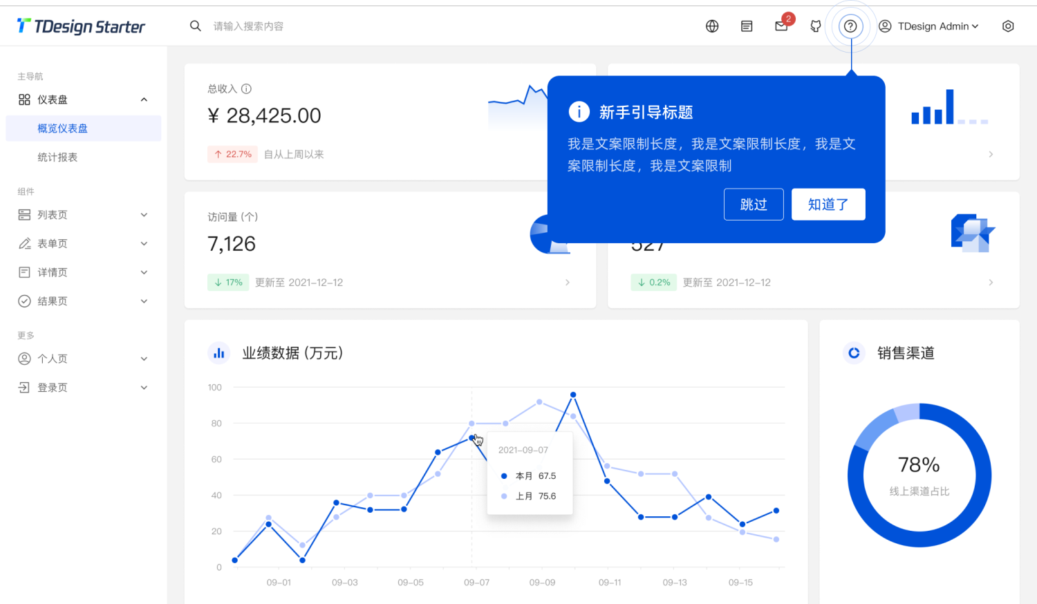Click the 仪表盘 grid icon in sidebar
Screen dimensions: 1037x604
[23, 99]
